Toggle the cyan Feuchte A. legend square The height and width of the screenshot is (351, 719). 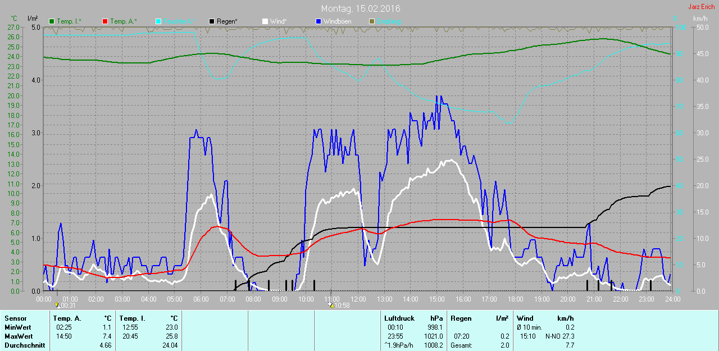point(158,21)
